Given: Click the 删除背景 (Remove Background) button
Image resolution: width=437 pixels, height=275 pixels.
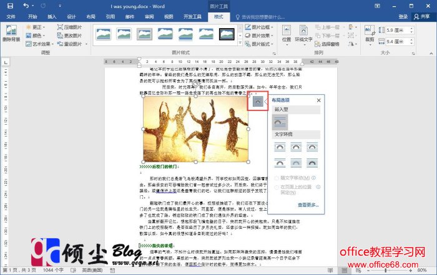Looking at the screenshot, I should (x=11, y=34).
